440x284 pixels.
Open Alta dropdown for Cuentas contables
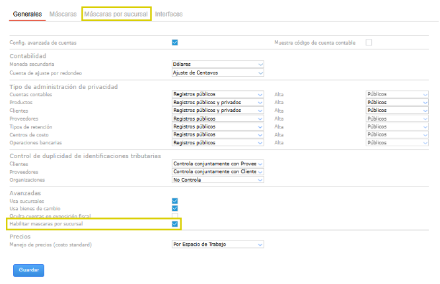point(397,95)
